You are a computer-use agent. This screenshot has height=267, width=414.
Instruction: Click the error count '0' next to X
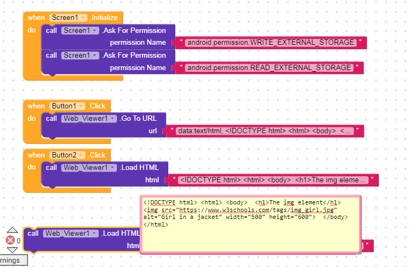point(18,241)
